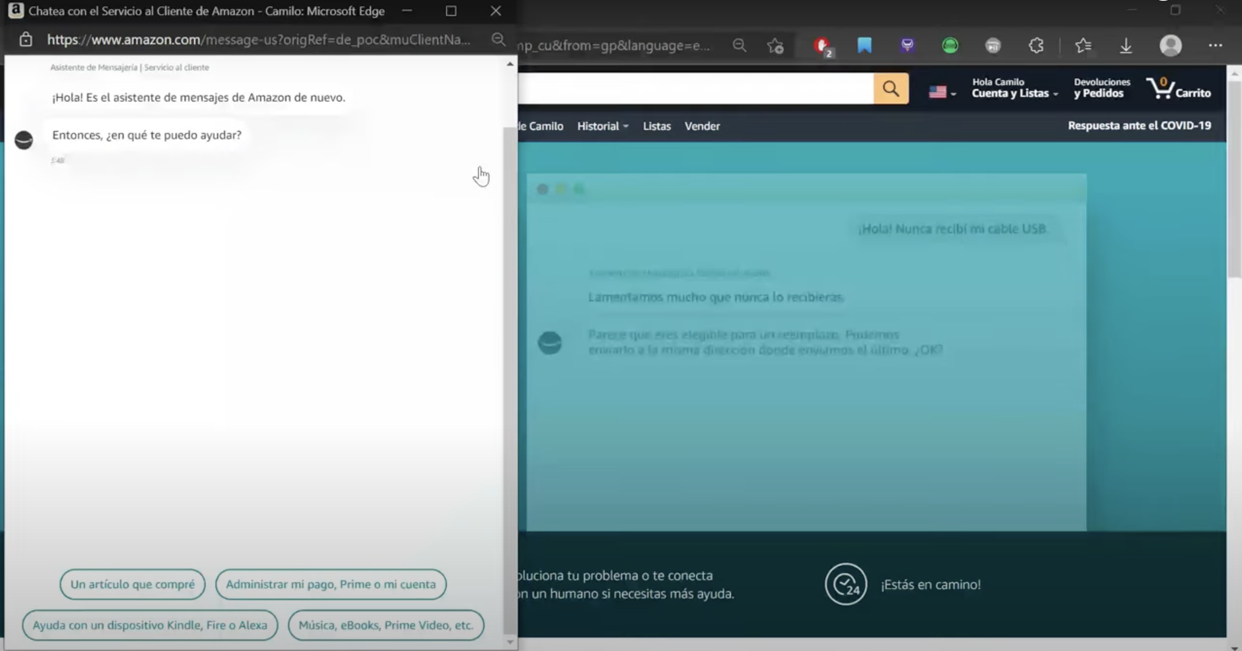The width and height of the screenshot is (1242, 651).
Task: Choose Administrar mi pago, Prime o mi cuenta
Action: pos(331,584)
